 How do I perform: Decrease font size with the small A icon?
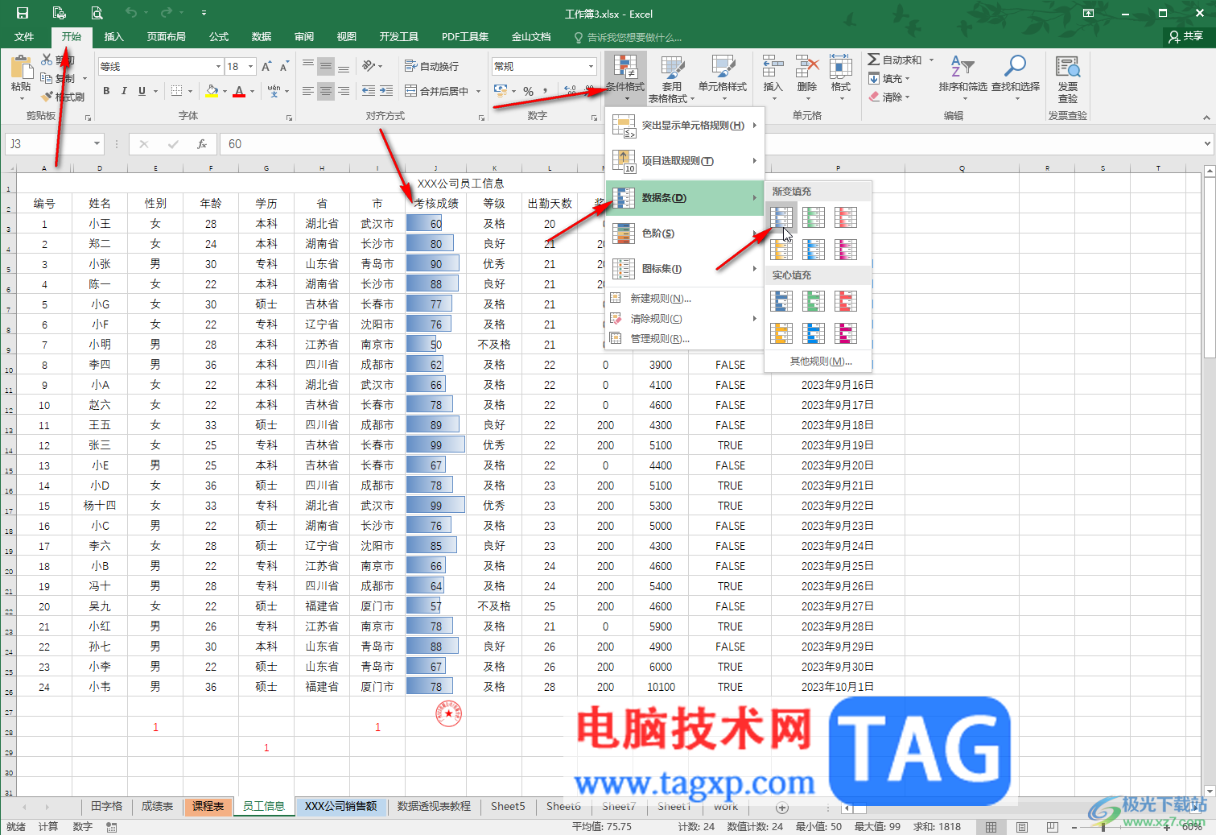(283, 66)
